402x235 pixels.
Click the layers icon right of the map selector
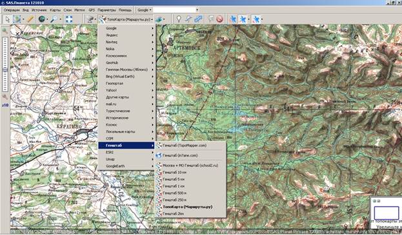click(159, 19)
